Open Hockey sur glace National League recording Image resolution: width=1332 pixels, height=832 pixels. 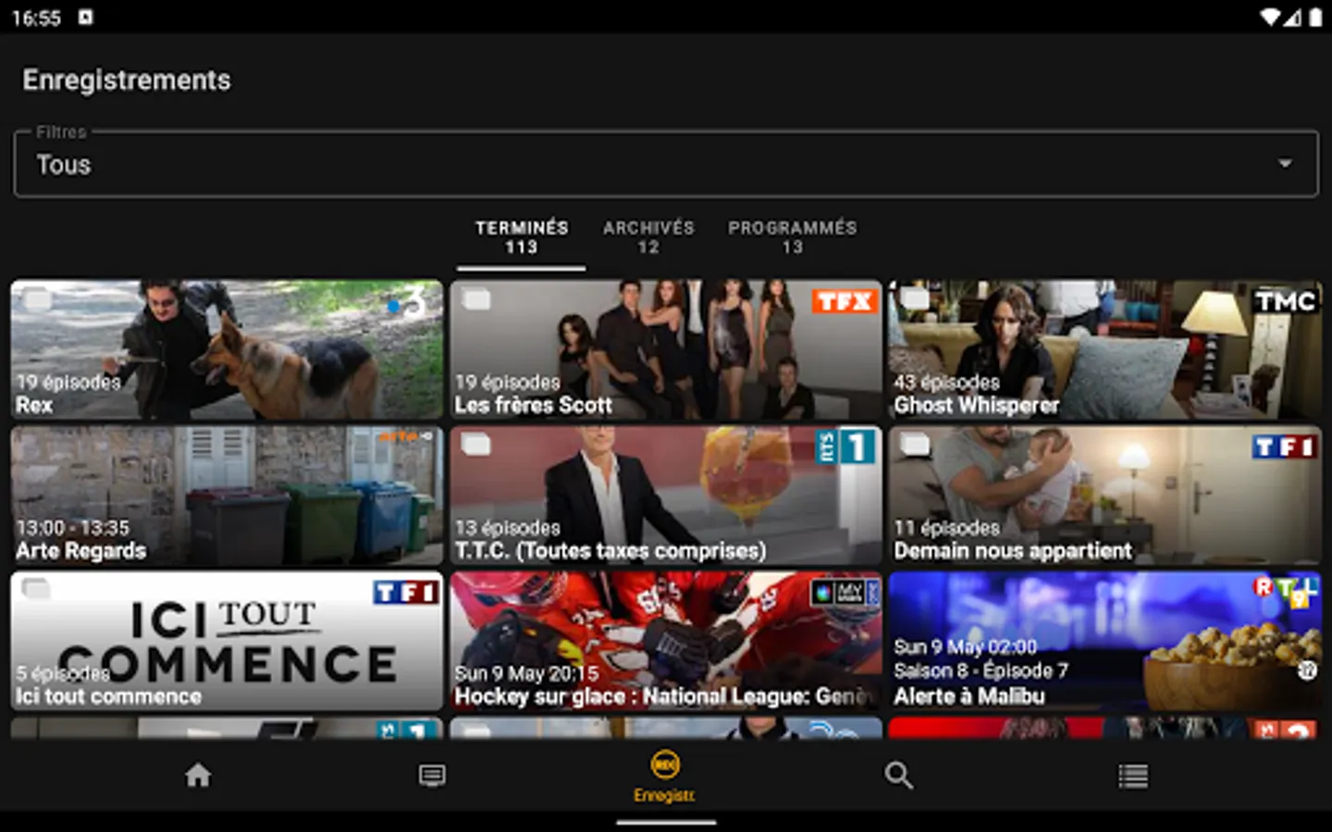666,641
